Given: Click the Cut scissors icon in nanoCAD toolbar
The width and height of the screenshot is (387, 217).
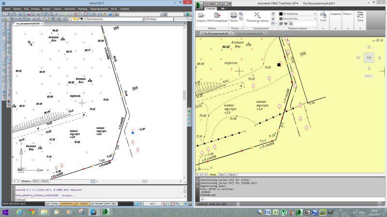Looking at the screenshot, I should [x=38, y=14].
